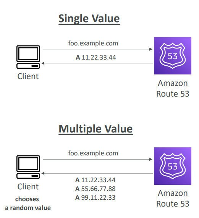Click the request arrowhead pointing to lower Route 53
The height and width of the screenshot is (218, 199).
[151, 159]
